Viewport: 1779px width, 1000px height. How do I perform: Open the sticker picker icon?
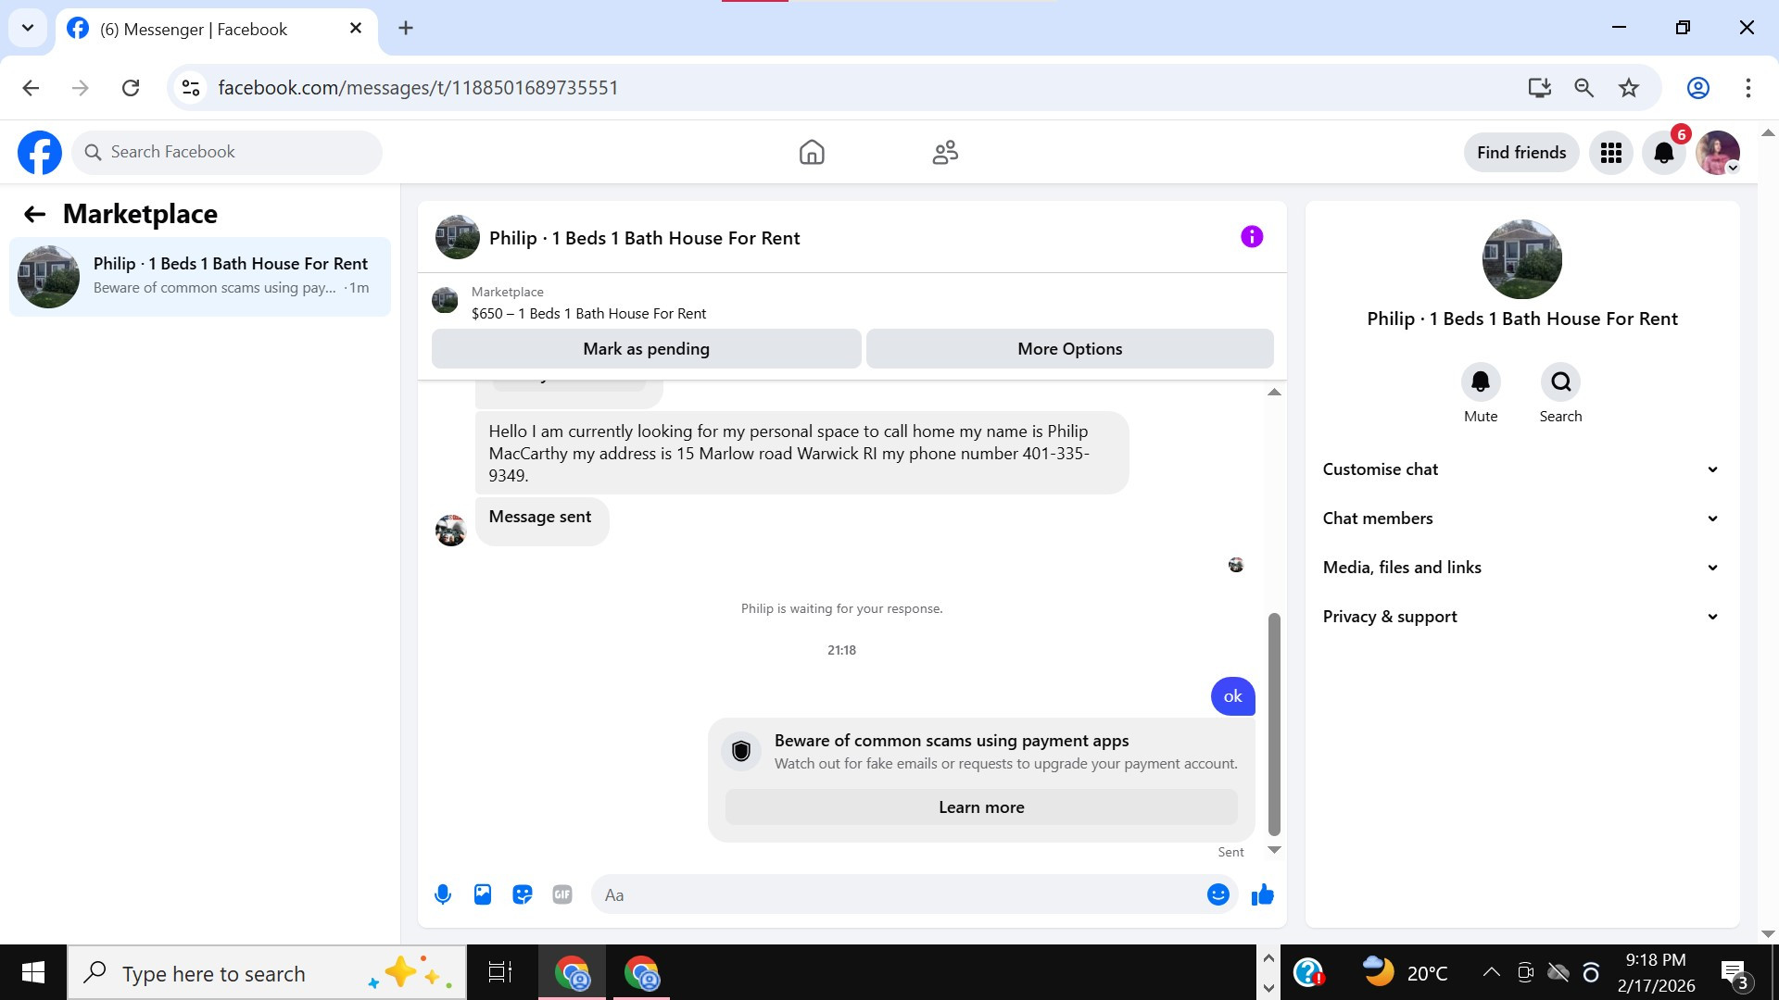click(523, 894)
